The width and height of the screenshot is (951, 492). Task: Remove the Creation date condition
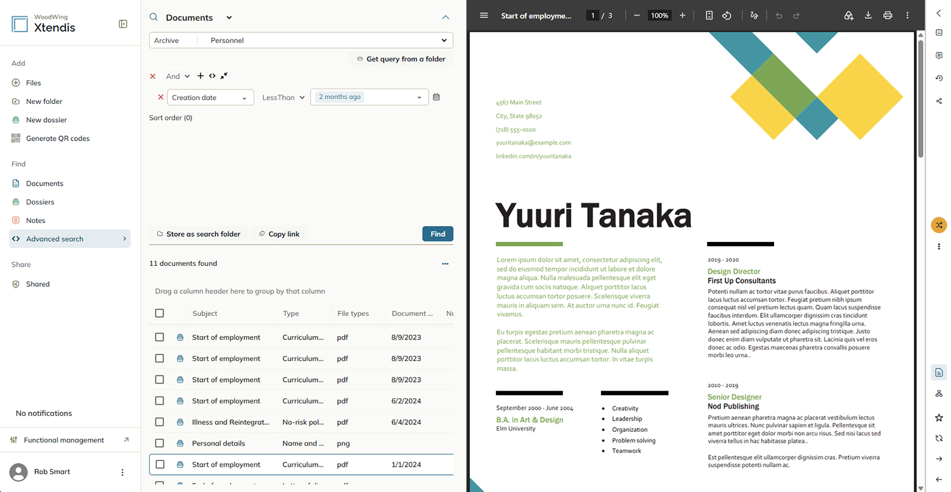pos(160,98)
